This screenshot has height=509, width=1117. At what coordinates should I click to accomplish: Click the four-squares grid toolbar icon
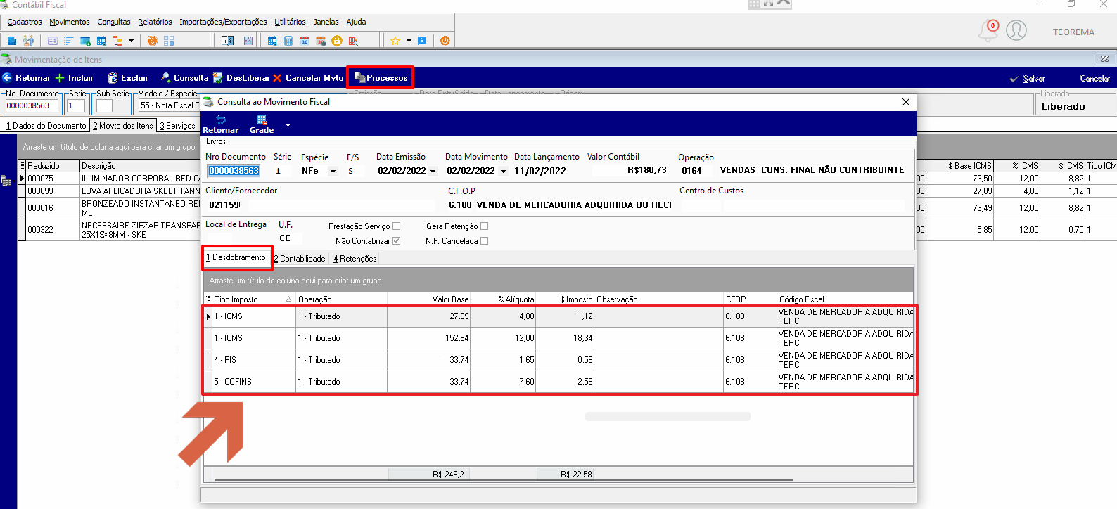point(169,41)
